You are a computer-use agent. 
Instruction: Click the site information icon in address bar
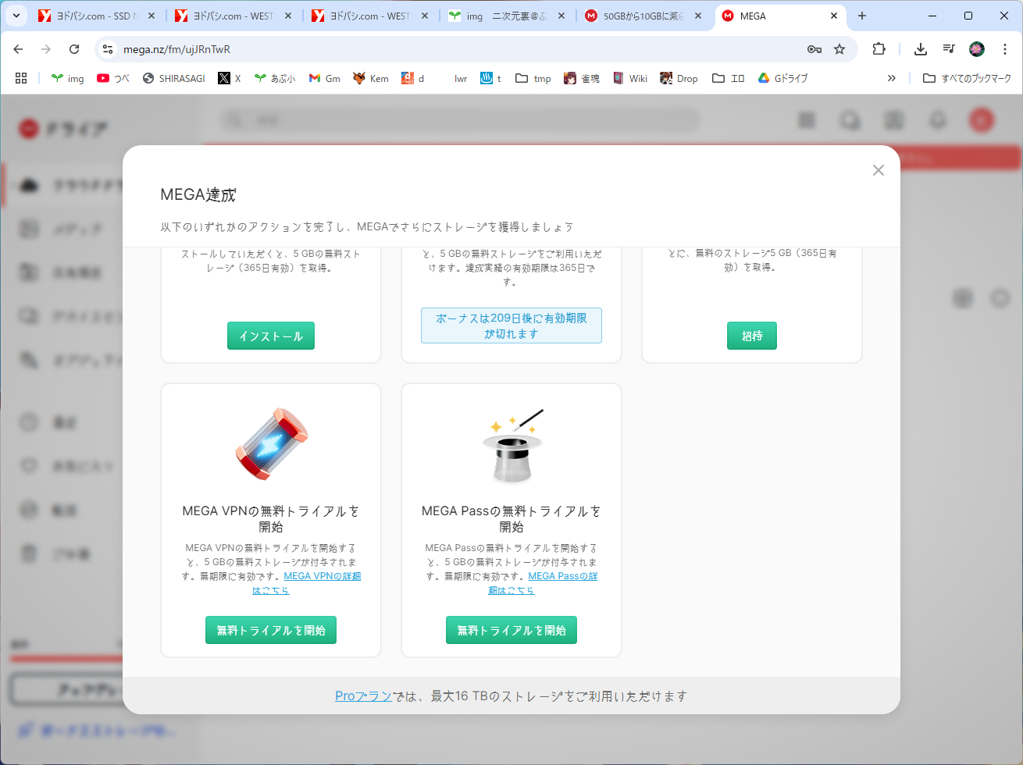tap(108, 49)
